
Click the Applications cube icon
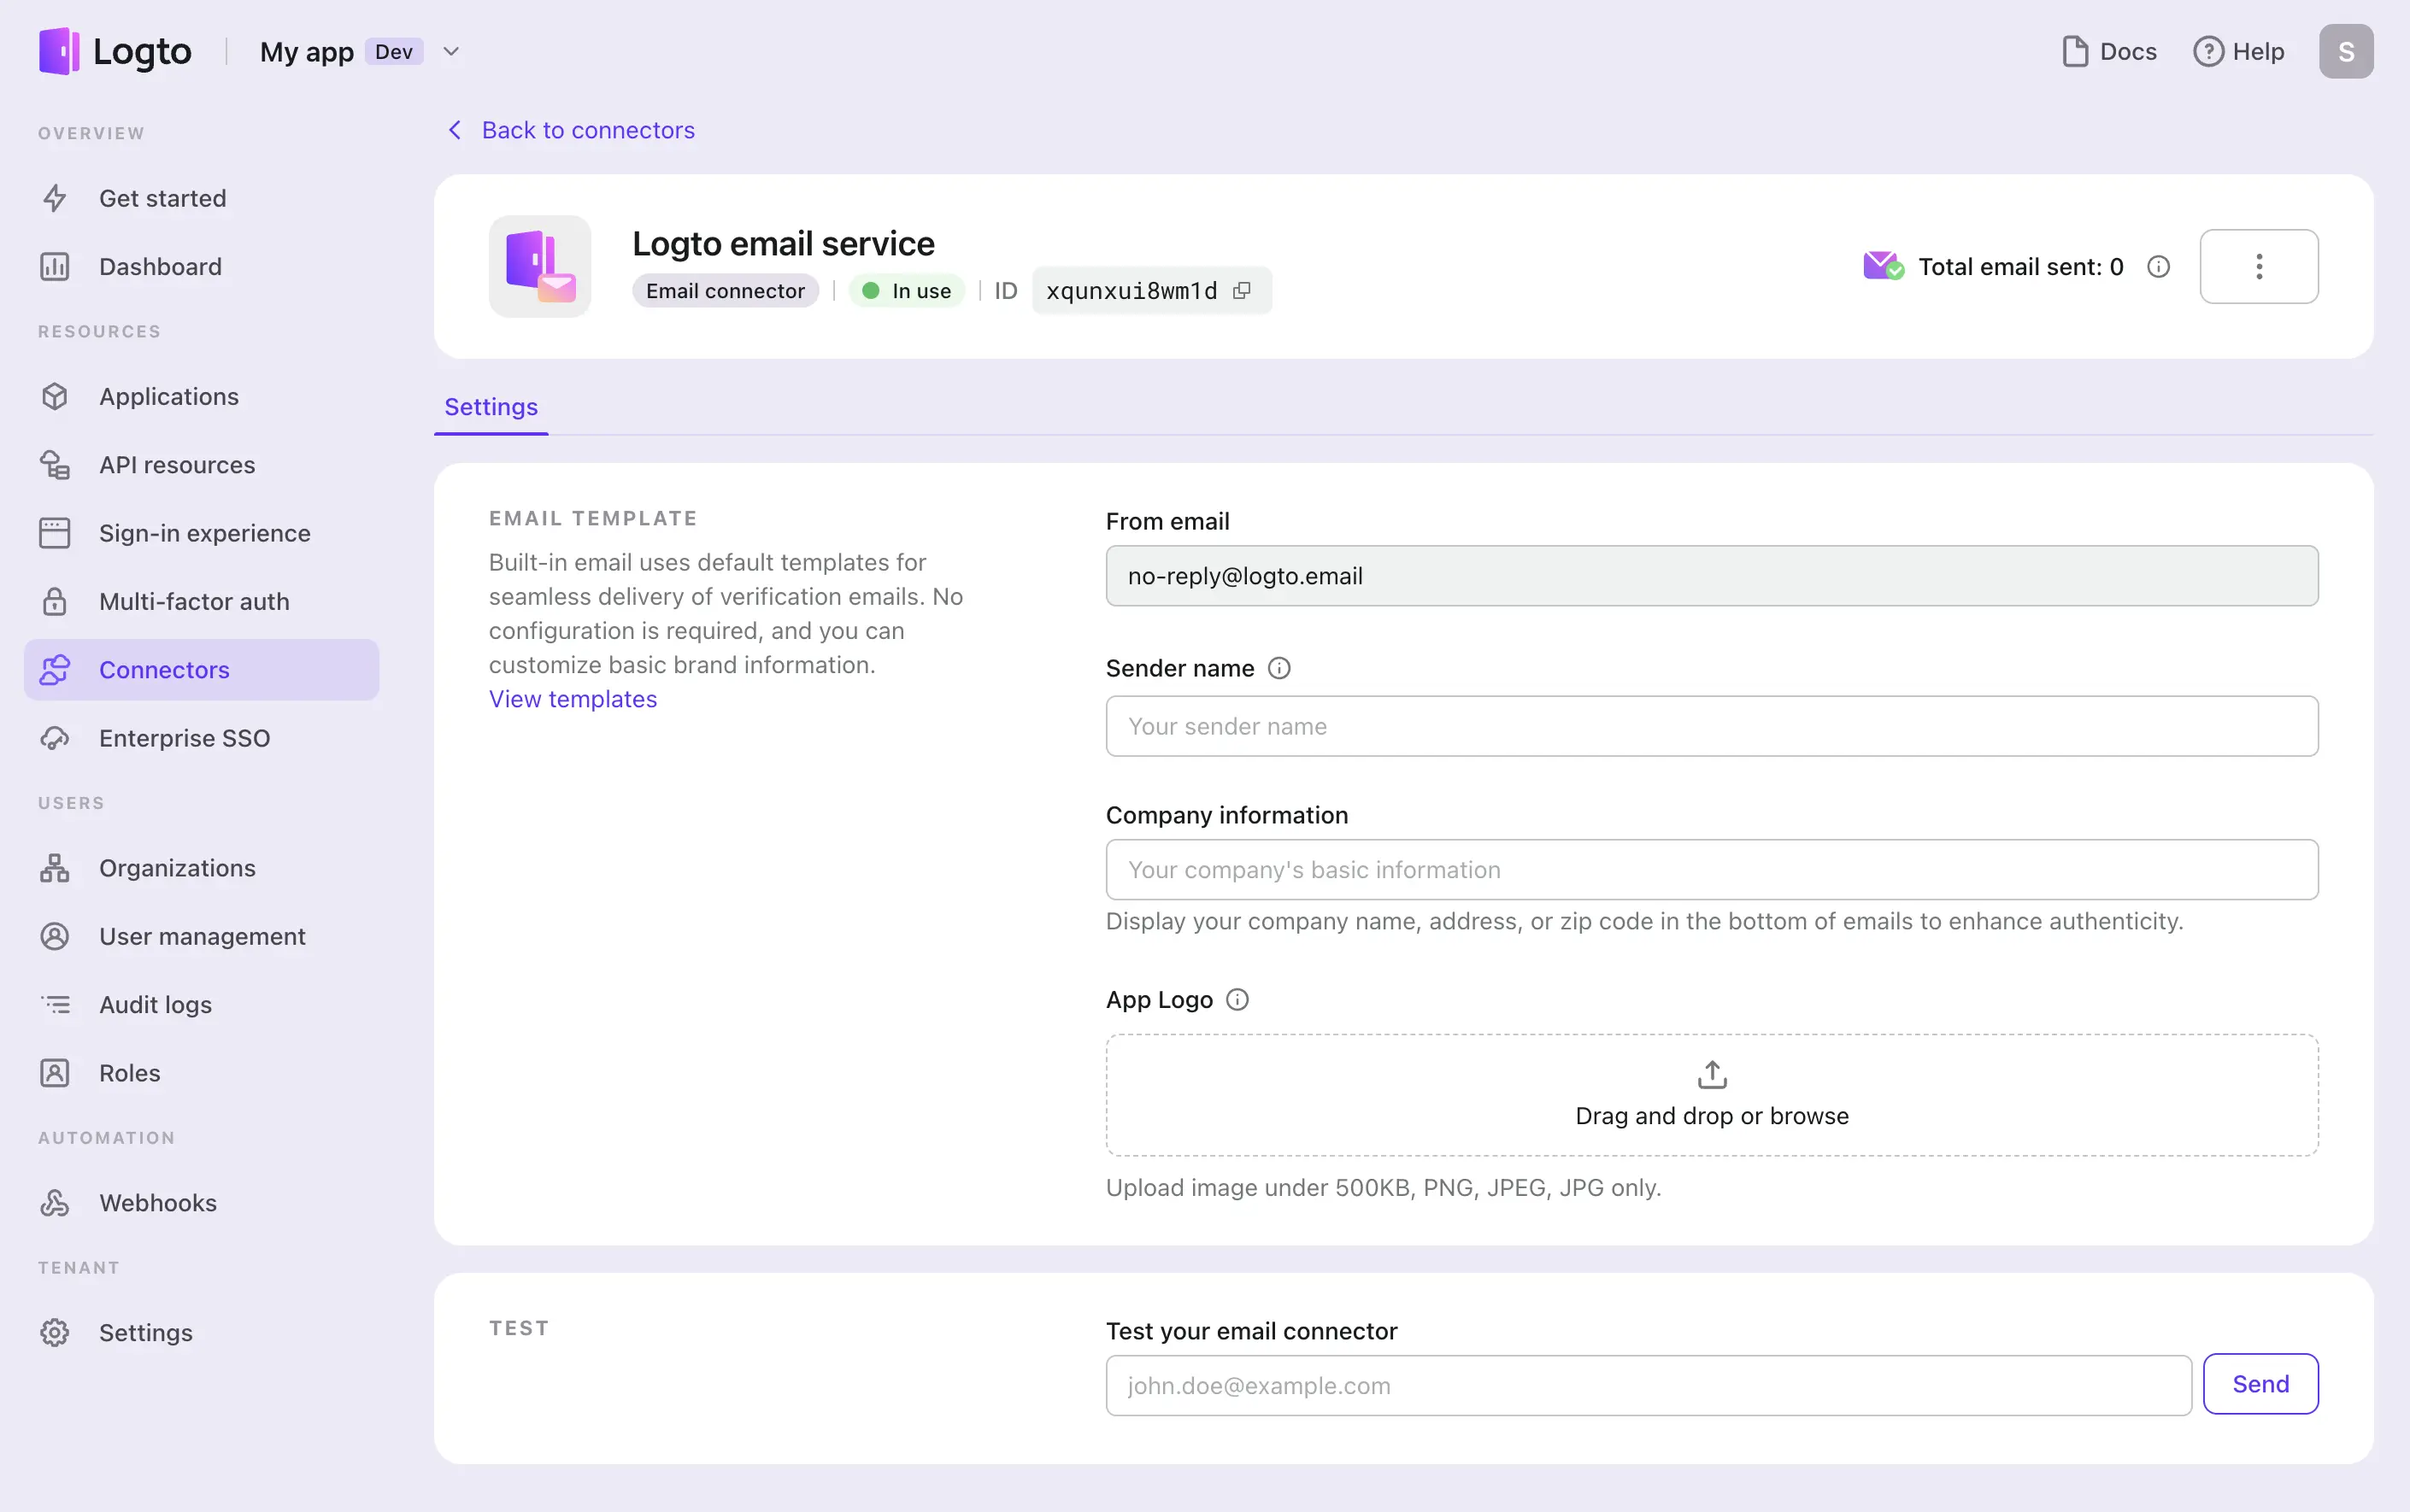55,397
